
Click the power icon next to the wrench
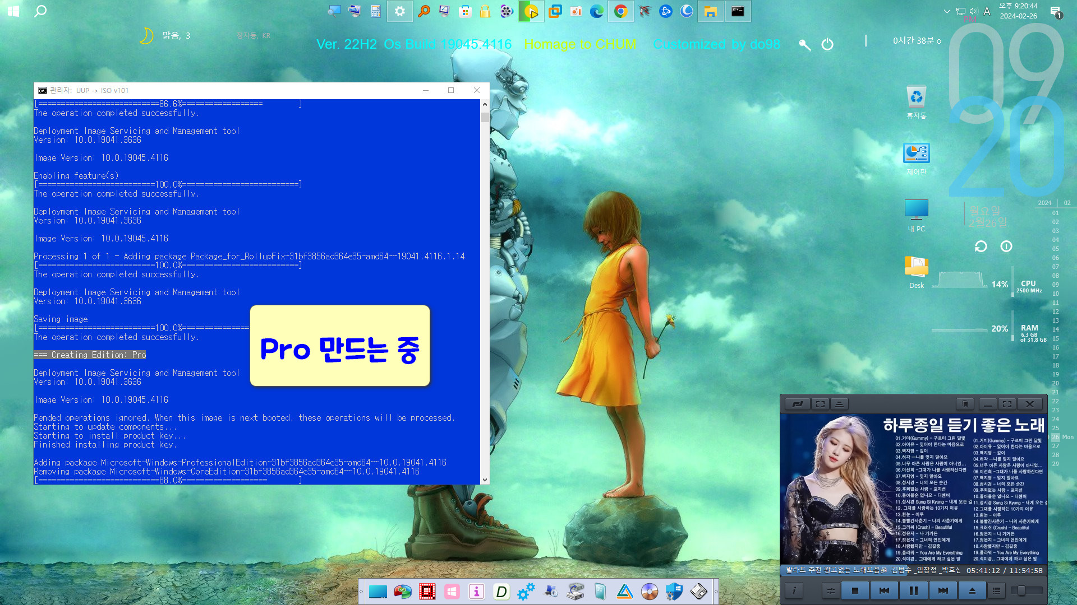click(827, 44)
